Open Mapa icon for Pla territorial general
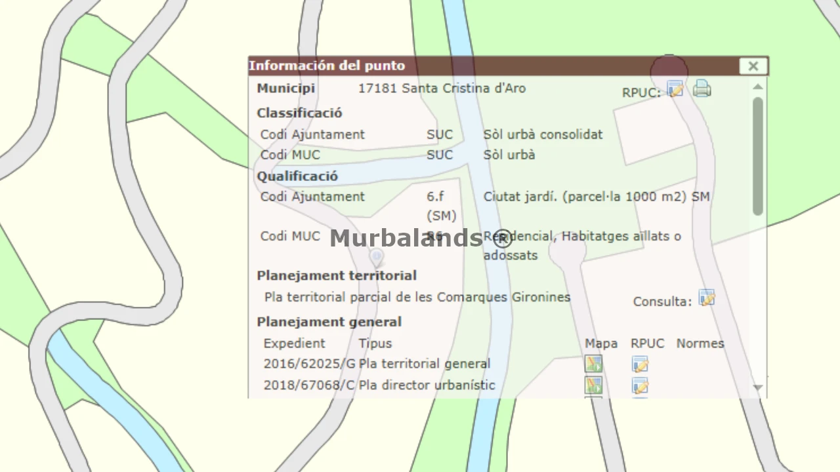Image resolution: width=840 pixels, height=472 pixels. click(x=593, y=364)
